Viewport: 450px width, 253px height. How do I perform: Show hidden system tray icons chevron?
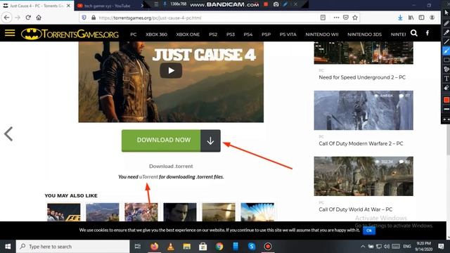coord(363,247)
